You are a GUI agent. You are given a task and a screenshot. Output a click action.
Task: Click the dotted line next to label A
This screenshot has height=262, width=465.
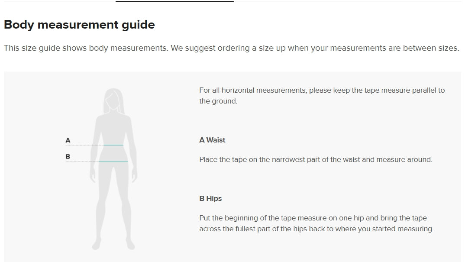[84, 145]
